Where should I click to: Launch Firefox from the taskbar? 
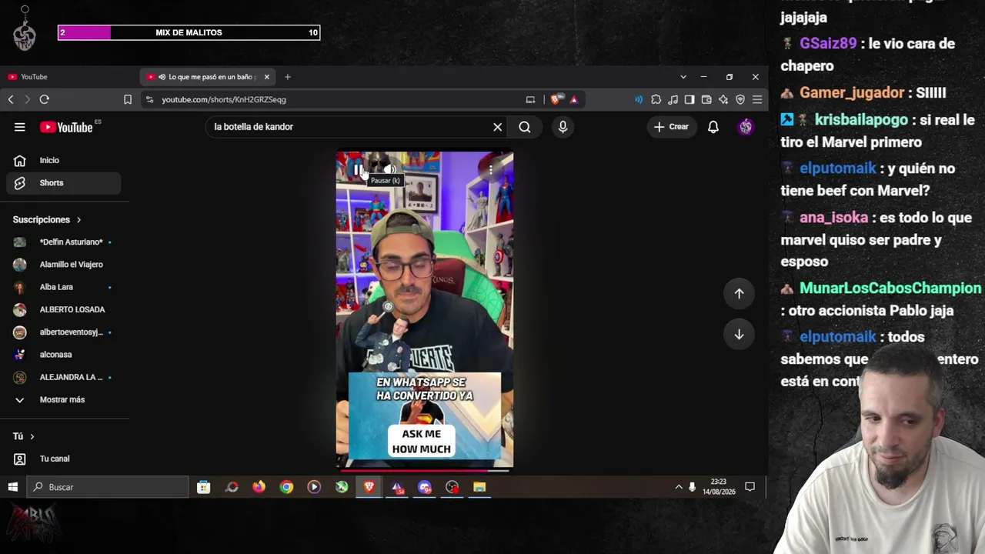259,487
